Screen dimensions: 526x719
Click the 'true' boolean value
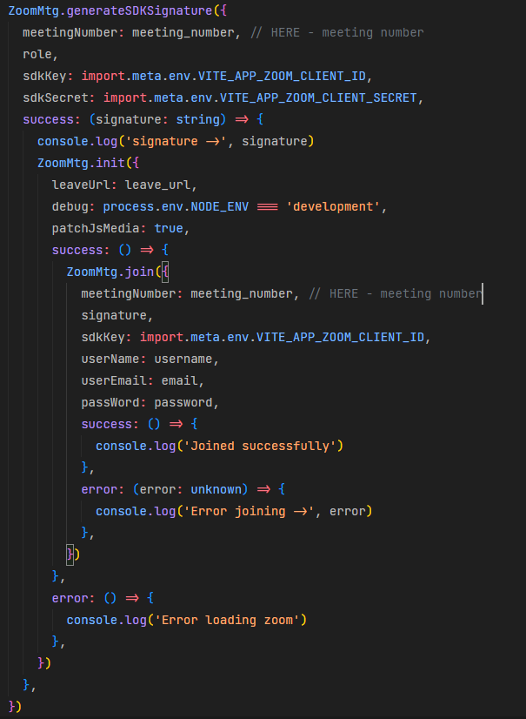169,228
